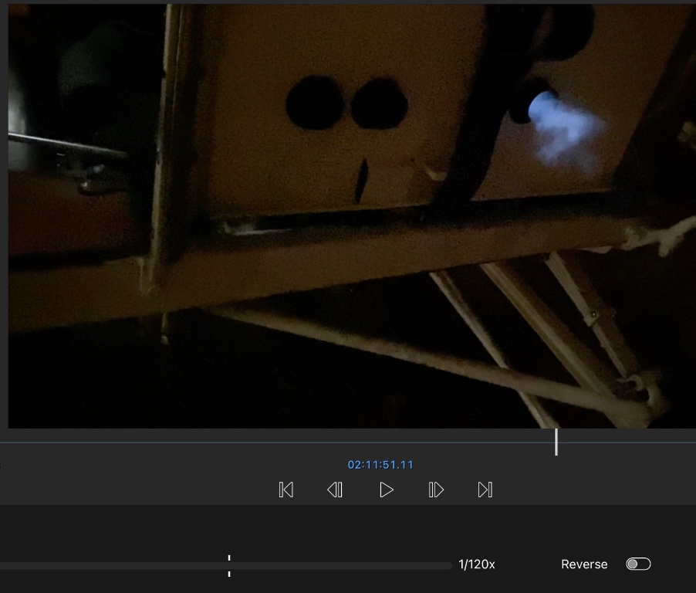Jump to the end of the clip
The width and height of the screenshot is (696, 593).
(485, 490)
